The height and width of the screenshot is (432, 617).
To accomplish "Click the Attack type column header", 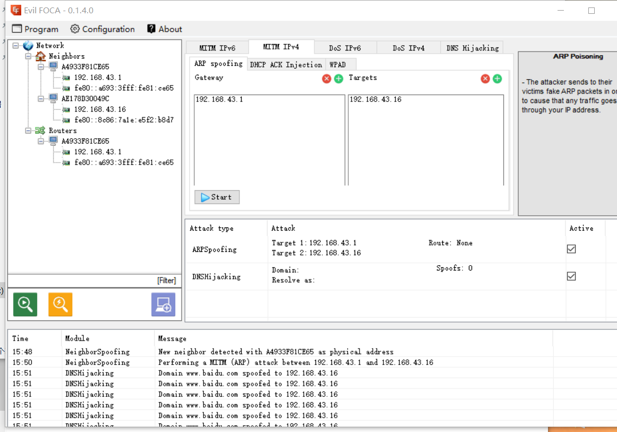I will pyautogui.click(x=227, y=228).
